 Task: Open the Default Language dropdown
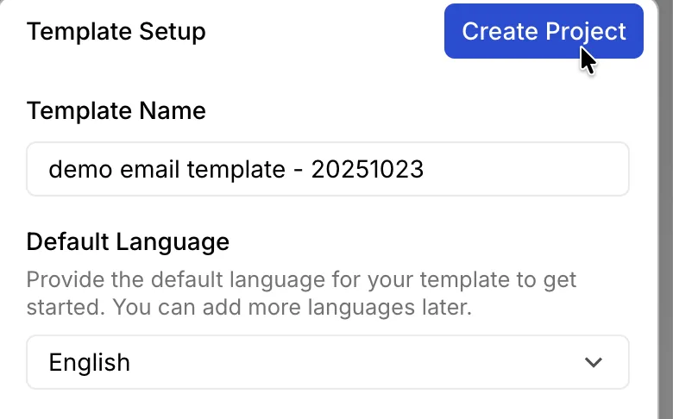328,362
